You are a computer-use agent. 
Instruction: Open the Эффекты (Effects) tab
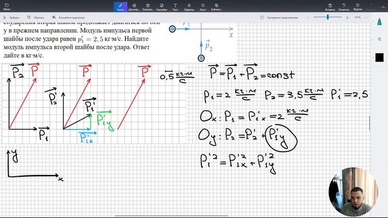tap(189, 7)
